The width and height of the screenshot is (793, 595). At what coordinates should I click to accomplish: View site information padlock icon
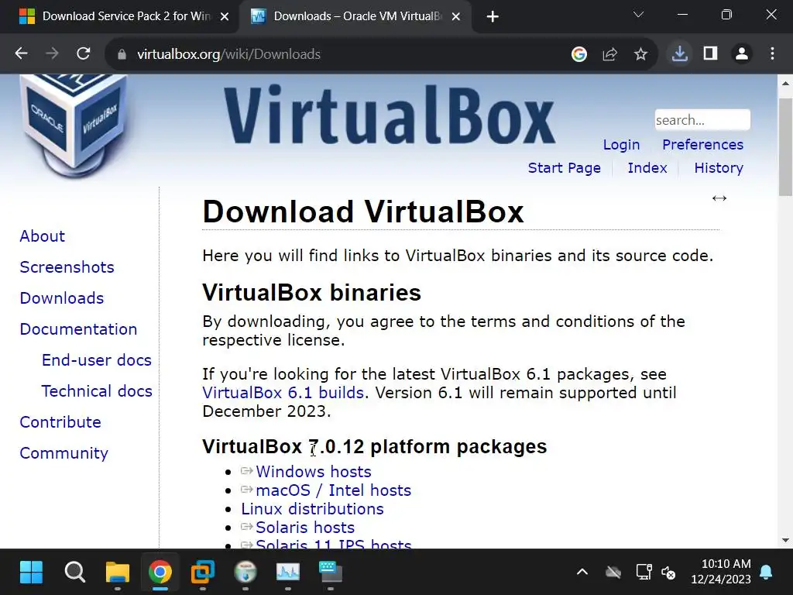tap(122, 54)
